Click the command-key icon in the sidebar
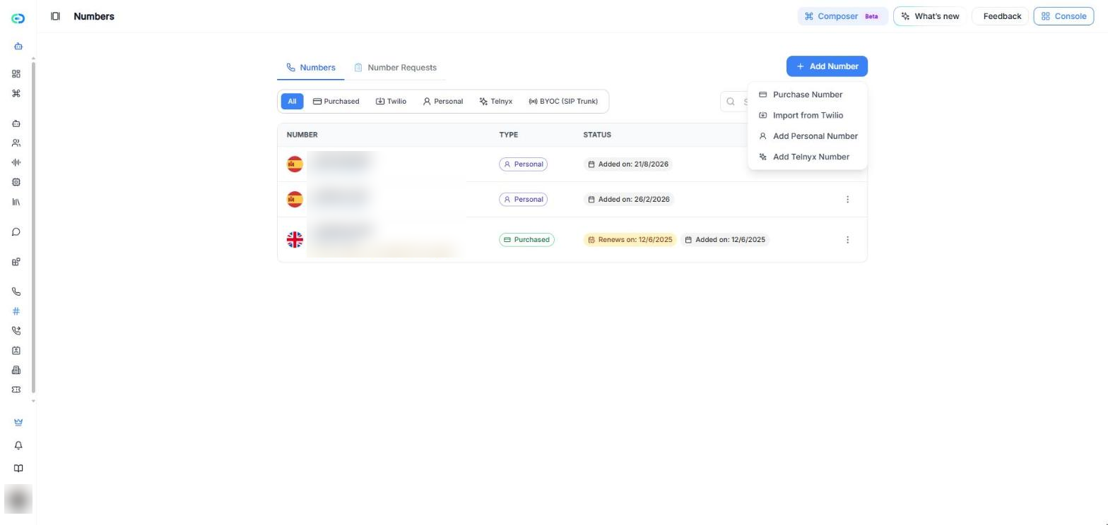The image size is (1108, 525). coord(16,94)
